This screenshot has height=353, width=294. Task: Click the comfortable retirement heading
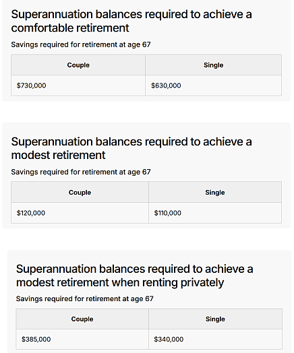pos(131,21)
